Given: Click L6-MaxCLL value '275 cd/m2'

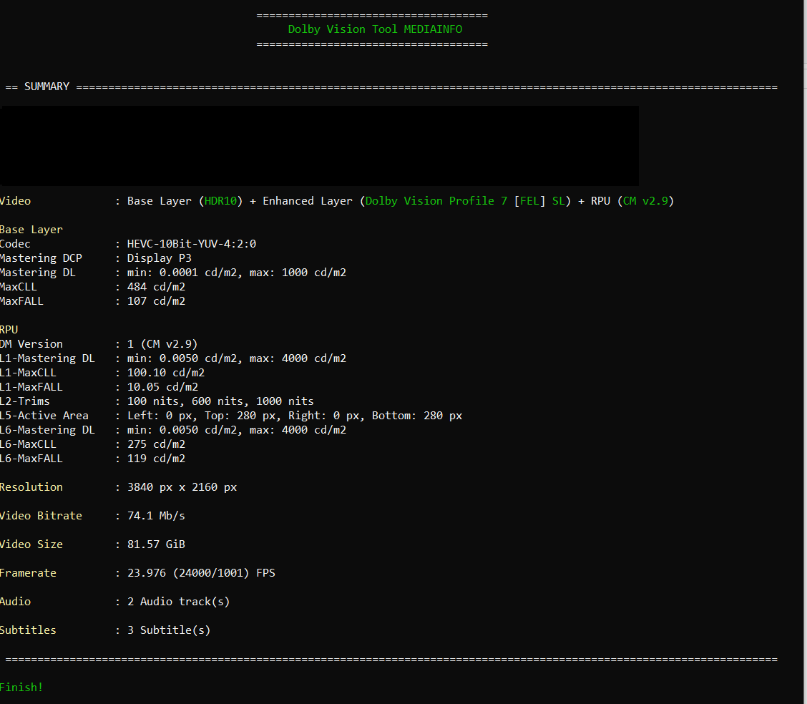Looking at the screenshot, I should [156, 444].
